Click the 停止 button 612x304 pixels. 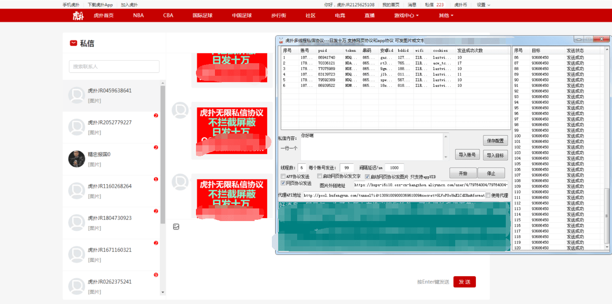[x=491, y=173]
